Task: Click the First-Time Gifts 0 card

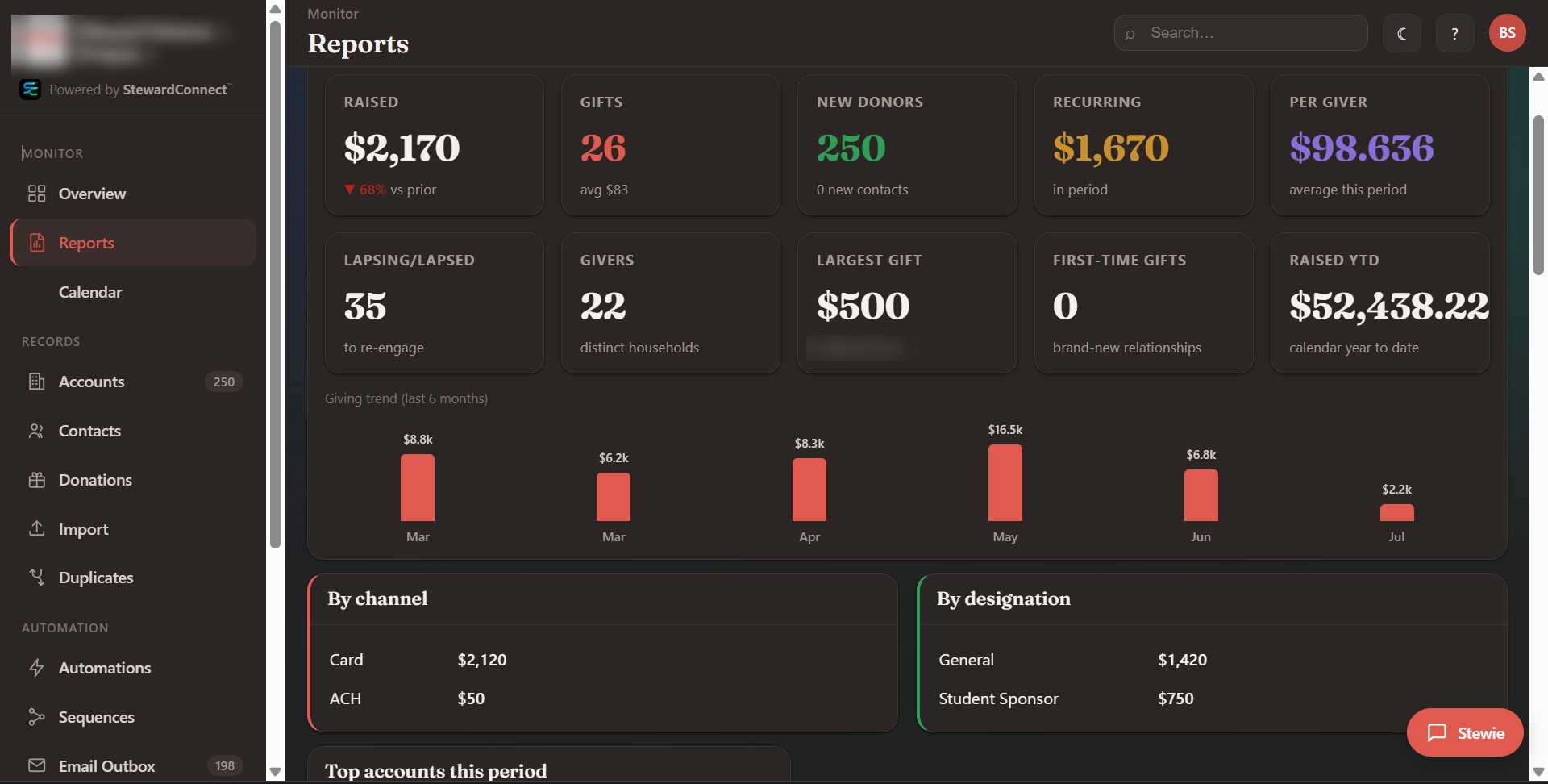Action: click(x=1143, y=303)
